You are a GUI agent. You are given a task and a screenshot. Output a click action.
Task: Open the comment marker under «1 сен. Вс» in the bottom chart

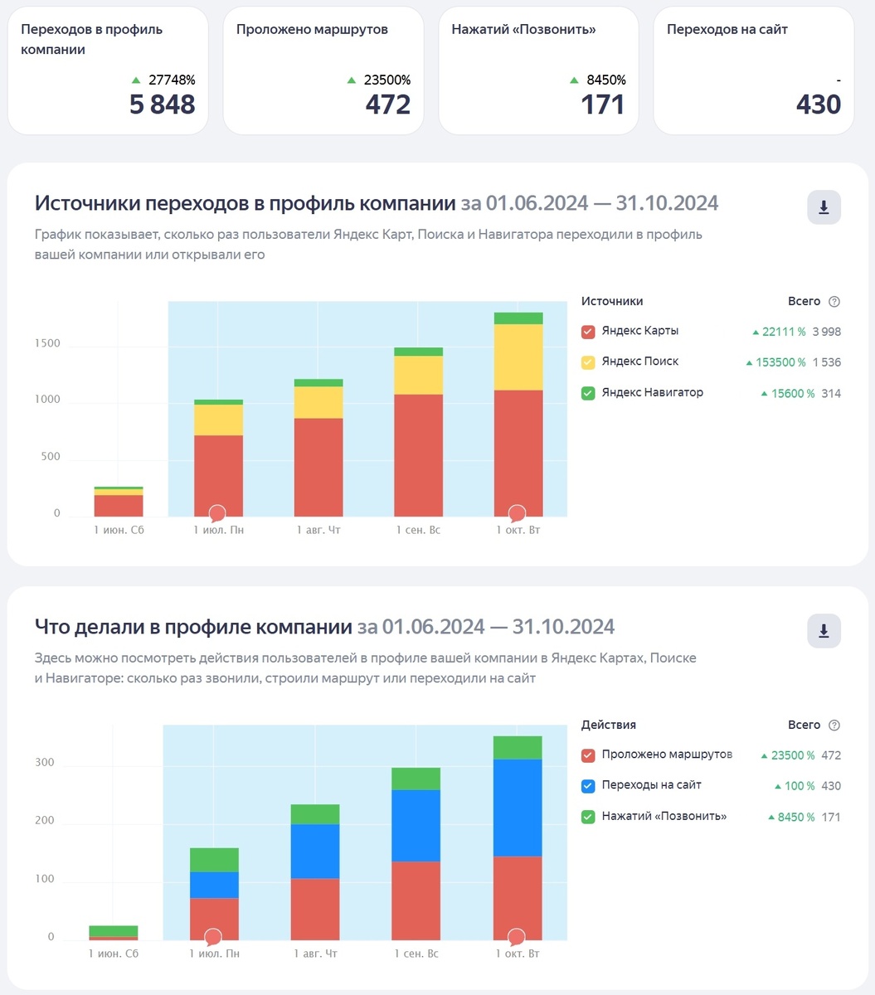coord(415,937)
